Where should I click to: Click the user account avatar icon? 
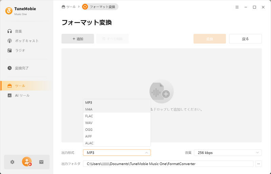pos(27,161)
